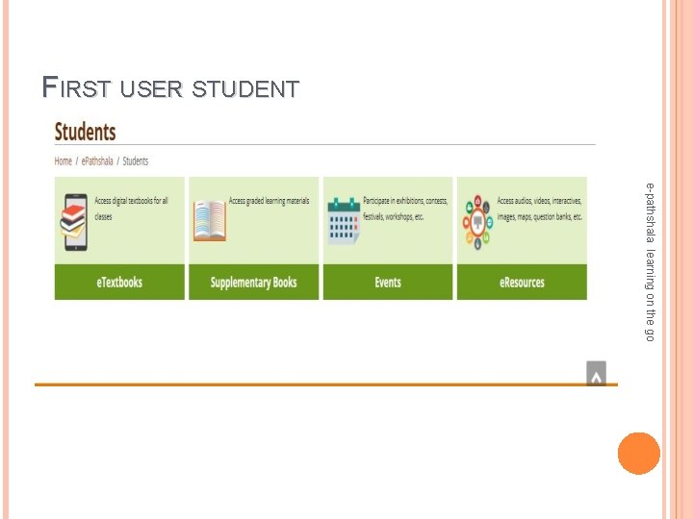
Task: Click the scroll-to-top arrow icon
Action: (x=596, y=373)
